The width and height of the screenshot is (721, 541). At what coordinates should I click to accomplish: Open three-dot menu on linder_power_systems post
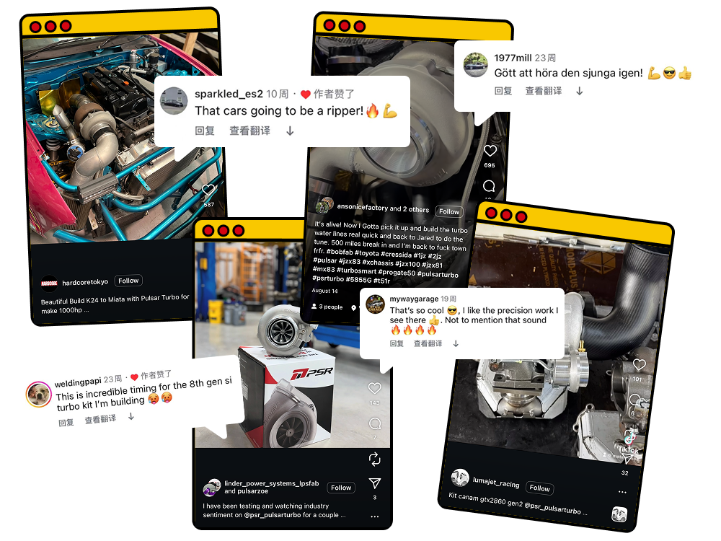[x=375, y=516]
